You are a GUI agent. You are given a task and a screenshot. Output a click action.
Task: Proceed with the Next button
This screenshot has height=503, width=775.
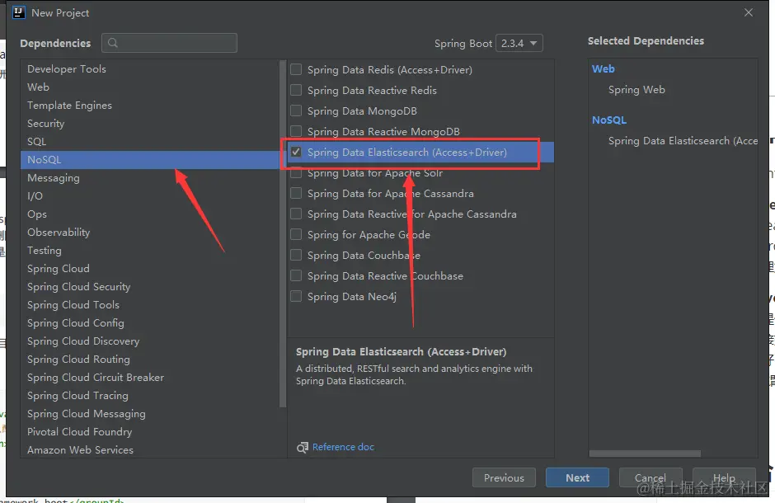click(577, 477)
